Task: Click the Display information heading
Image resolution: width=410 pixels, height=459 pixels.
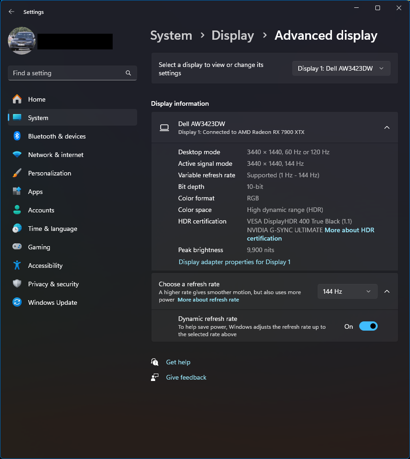Action: [180, 103]
